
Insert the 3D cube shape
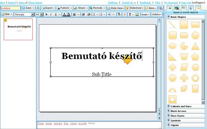(x=184, y=89)
